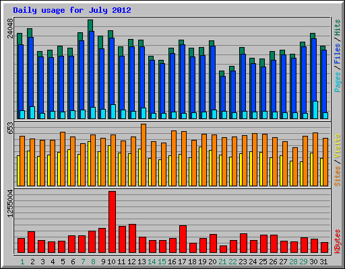
Task: Click day label 4 on the x-axis
Action: pyautogui.click(x=53, y=262)
